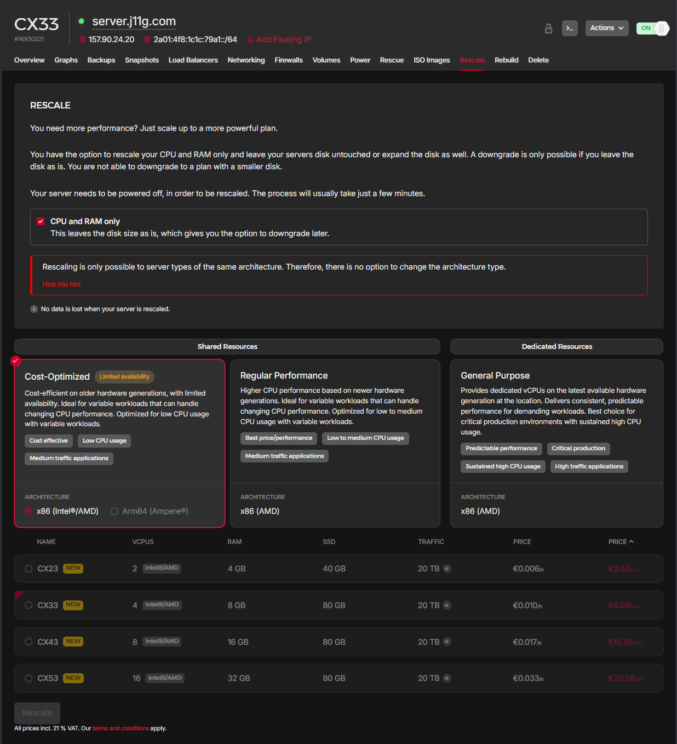Select the Regular Performance plan card
This screenshot has width=677, height=744.
[335, 416]
